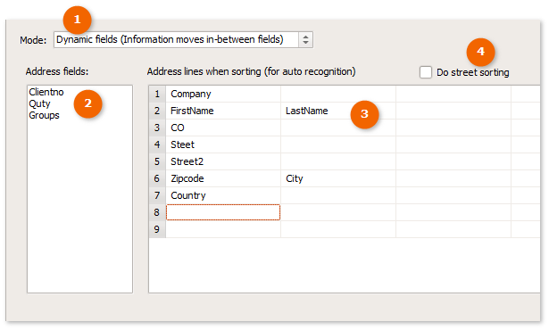Click the highlighted empty cell in row 8
This screenshot has height=330, width=549.
pos(223,212)
